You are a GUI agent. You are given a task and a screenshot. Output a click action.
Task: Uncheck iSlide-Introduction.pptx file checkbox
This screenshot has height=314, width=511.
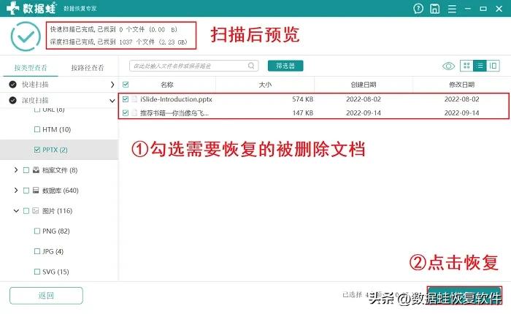[x=126, y=99]
